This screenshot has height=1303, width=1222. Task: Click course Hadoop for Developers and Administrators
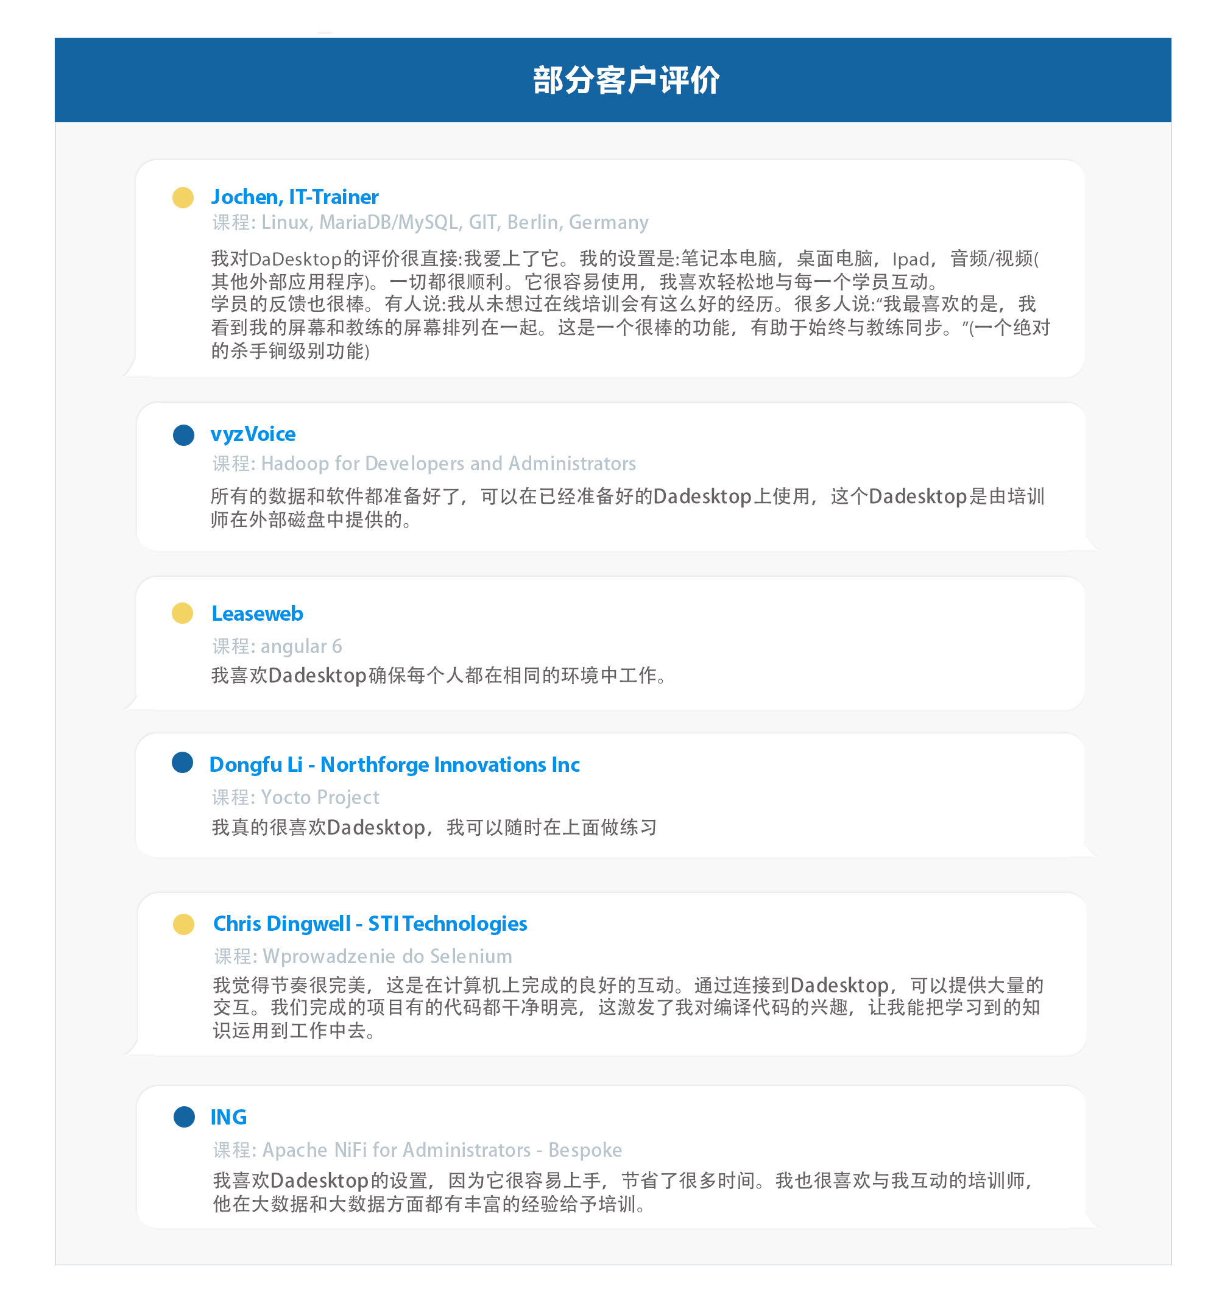click(x=423, y=464)
